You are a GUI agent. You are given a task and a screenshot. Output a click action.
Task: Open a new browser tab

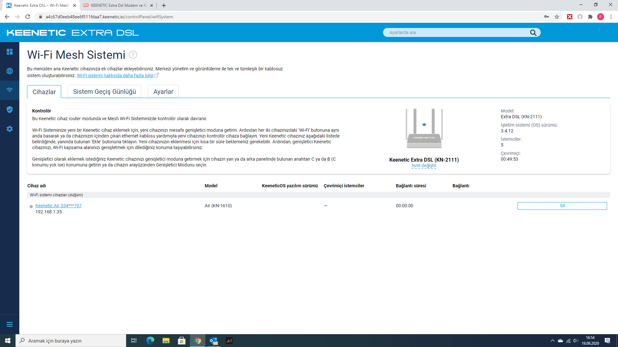pyautogui.click(x=164, y=5)
